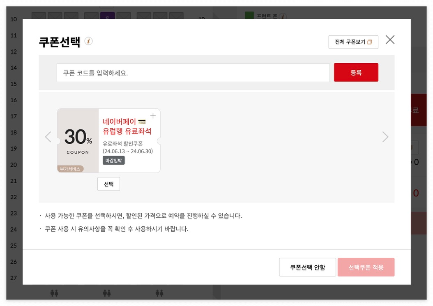The width and height of the screenshot is (433, 306).
Task: Apply coupon with 선택쿠폰 적용 button
Action: point(366,267)
